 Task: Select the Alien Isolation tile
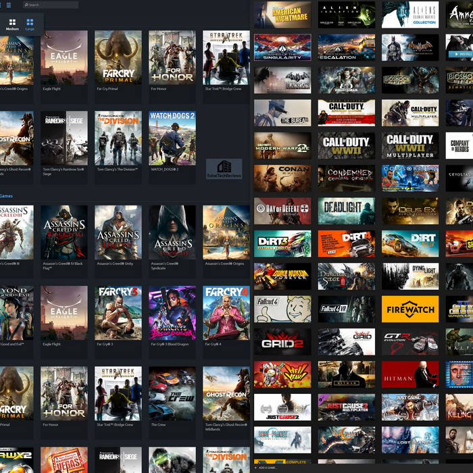pyautogui.click(x=346, y=14)
